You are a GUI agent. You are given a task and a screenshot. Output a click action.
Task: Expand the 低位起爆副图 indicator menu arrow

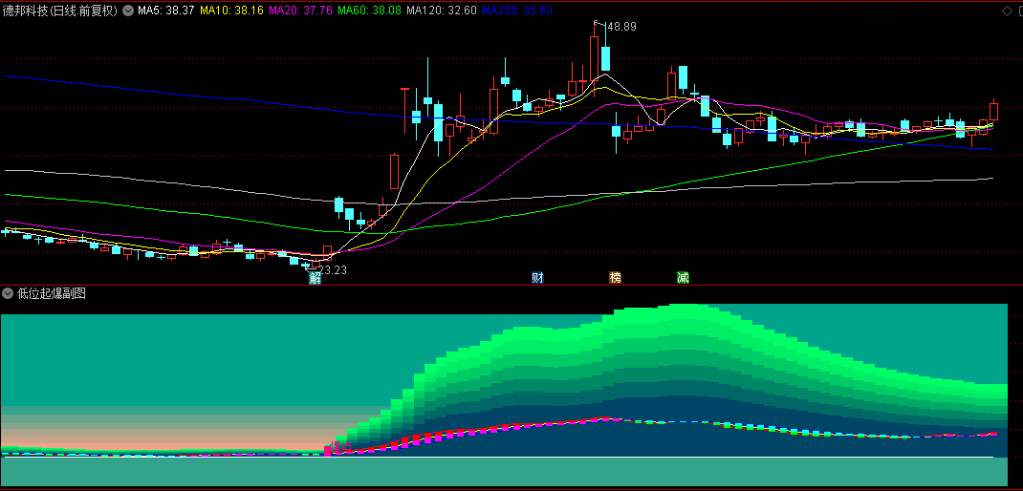click(x=9, y=293)
